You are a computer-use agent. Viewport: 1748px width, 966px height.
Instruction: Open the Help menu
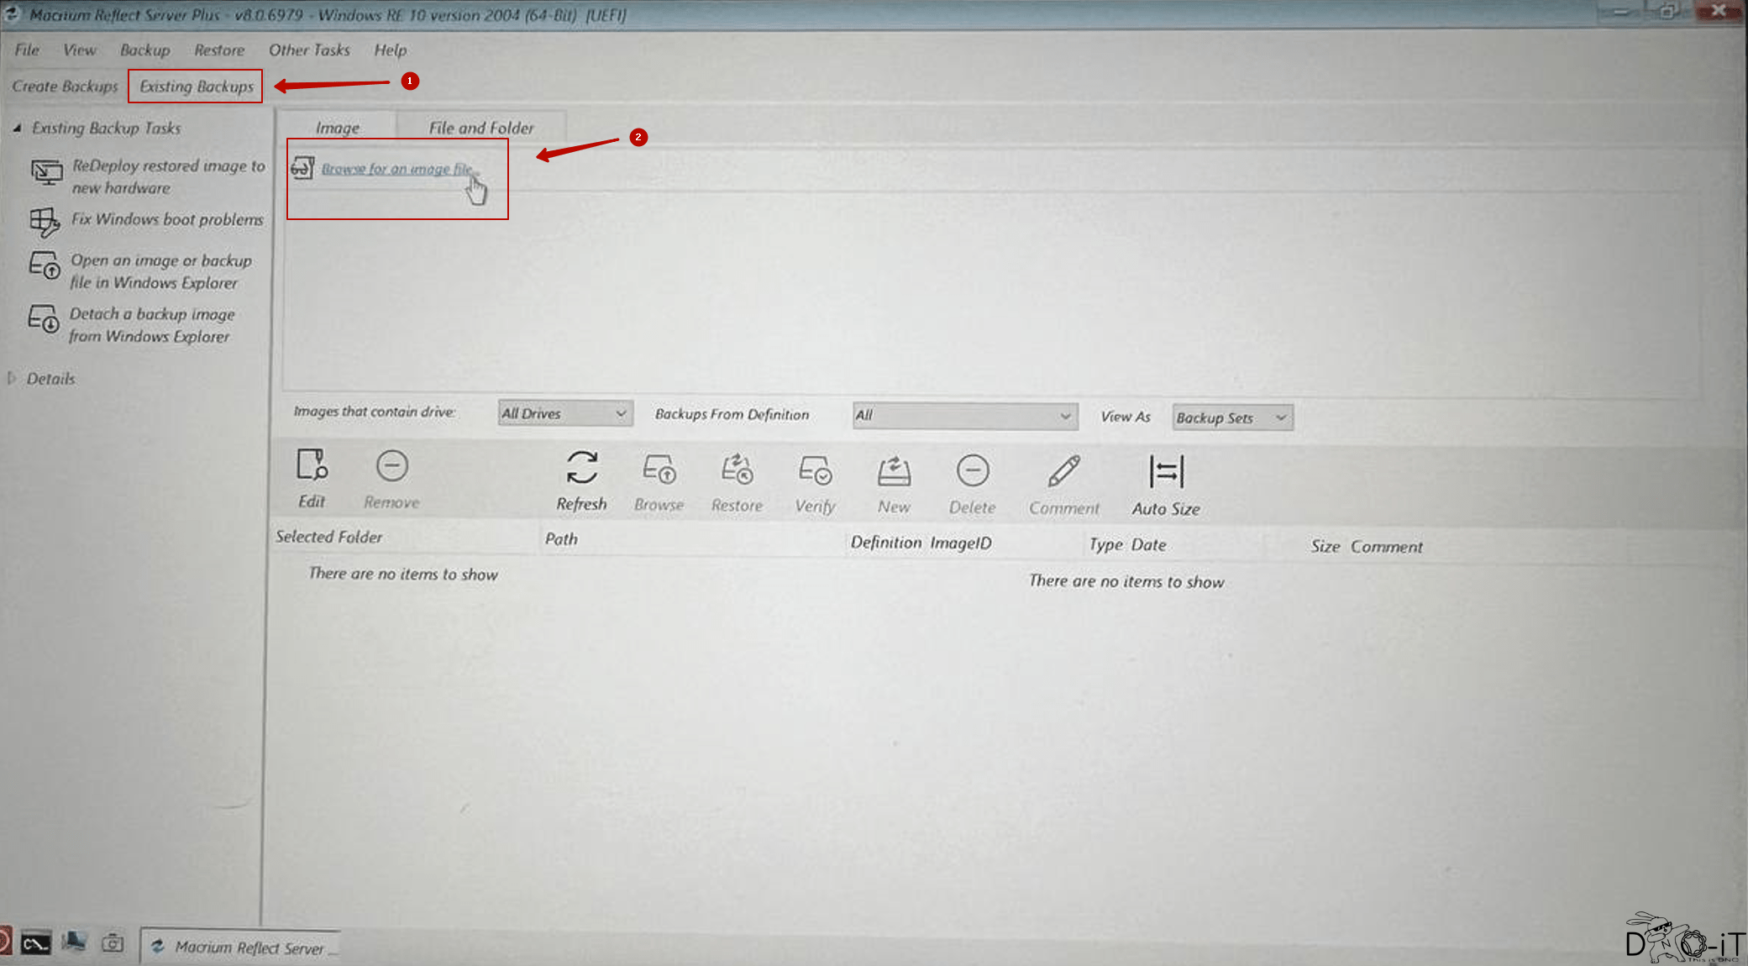tap(391, 50)
